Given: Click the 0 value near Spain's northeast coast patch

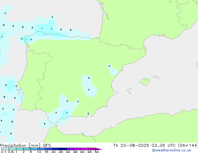Looking at the screenshot, I should [x=109, y=66].
